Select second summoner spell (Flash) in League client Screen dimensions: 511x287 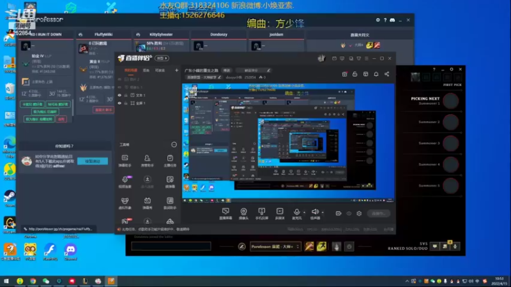[322, 246]
